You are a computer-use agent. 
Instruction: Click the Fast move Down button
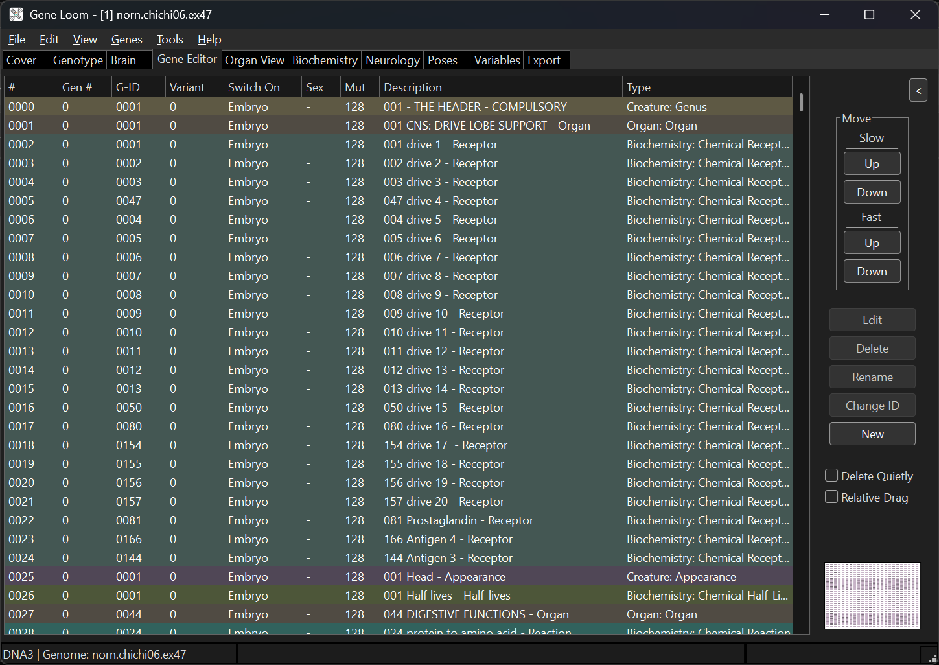[872, 272]
